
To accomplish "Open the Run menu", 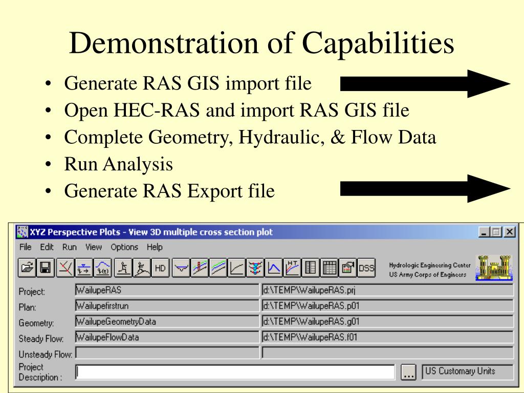I will 70,247.
